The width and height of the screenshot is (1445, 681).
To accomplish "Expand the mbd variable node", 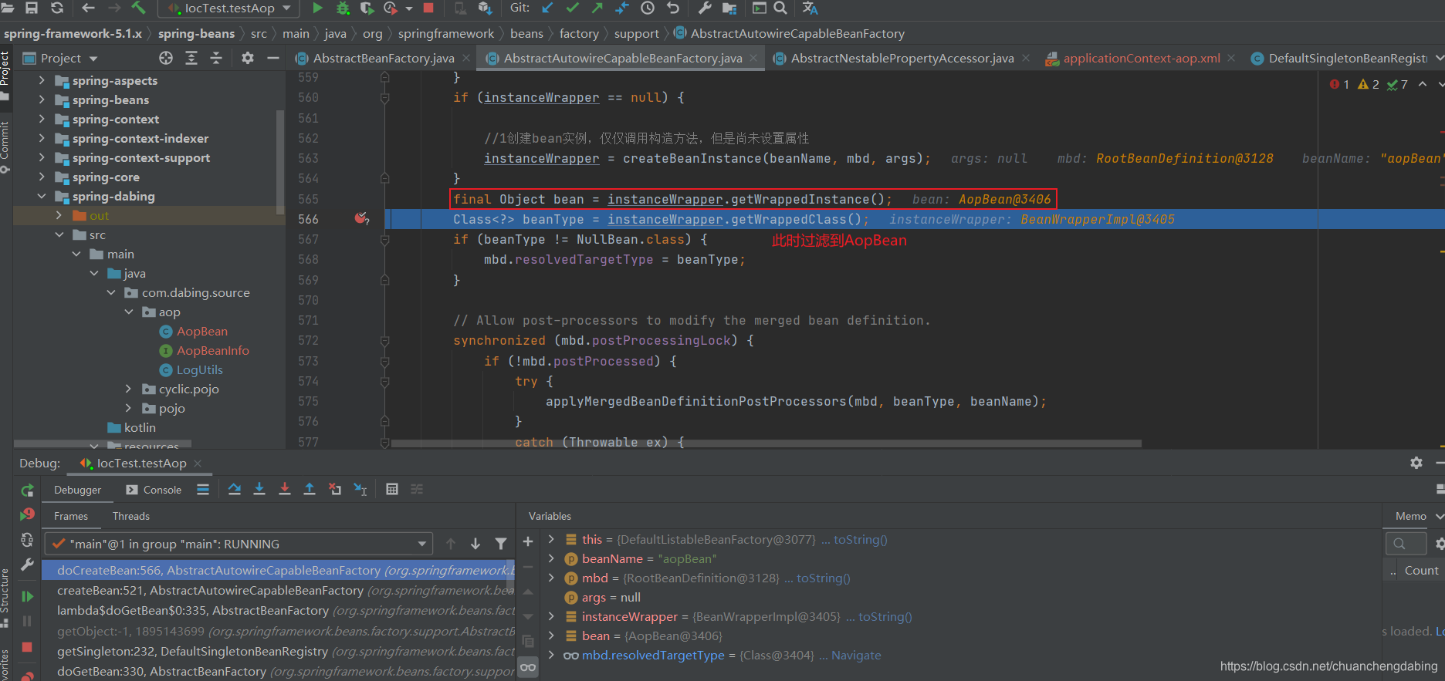I will (551, 578).
